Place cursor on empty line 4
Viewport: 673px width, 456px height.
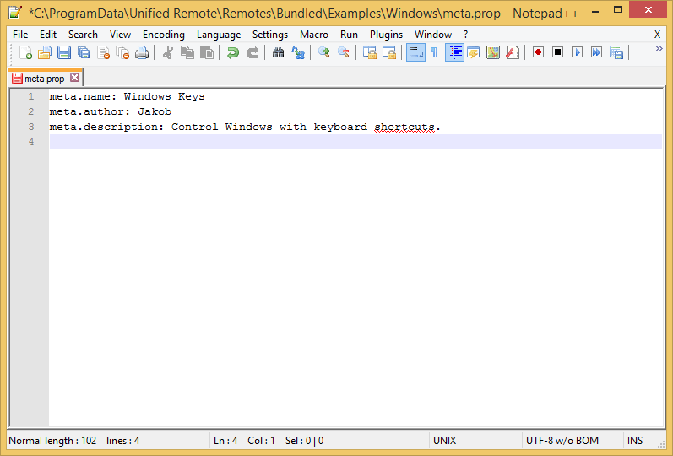[x=355, y=142]
